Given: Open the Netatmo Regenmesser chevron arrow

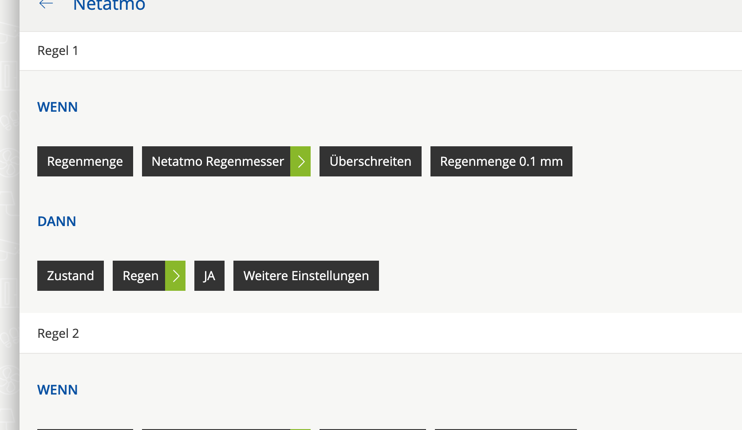Looking at the screenshot, I should coord(300,161).
